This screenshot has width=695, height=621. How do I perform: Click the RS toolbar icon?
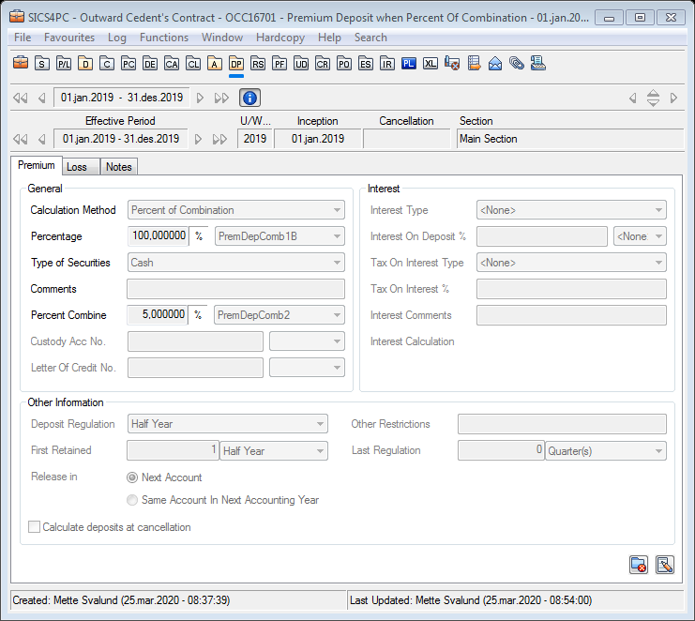258,64
